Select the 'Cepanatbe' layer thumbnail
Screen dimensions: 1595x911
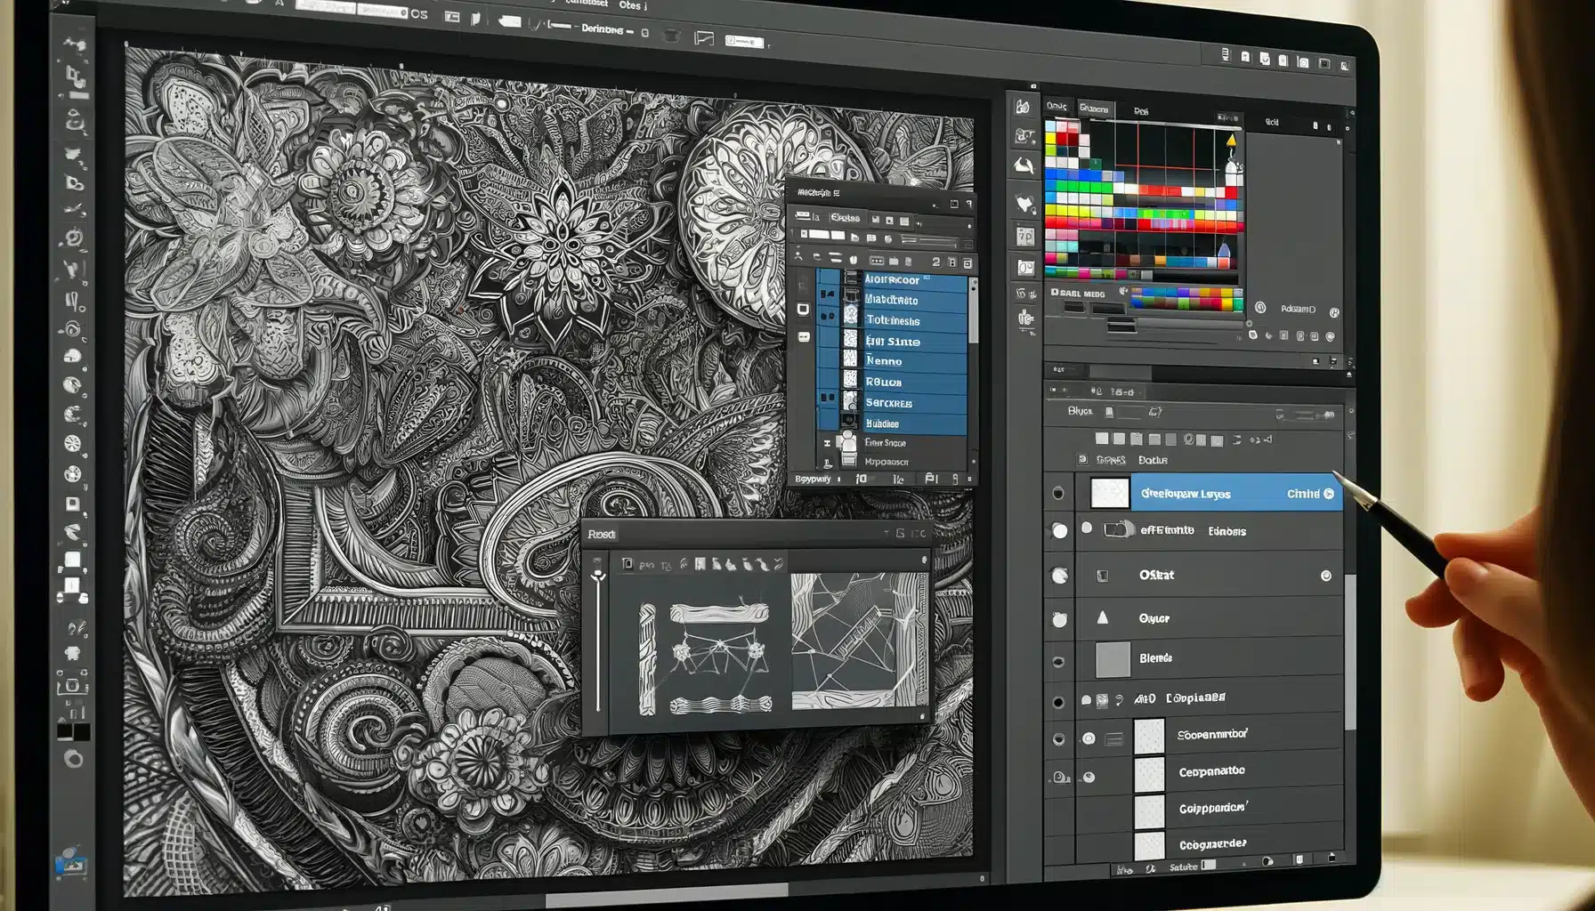(x=1149, y=773)
